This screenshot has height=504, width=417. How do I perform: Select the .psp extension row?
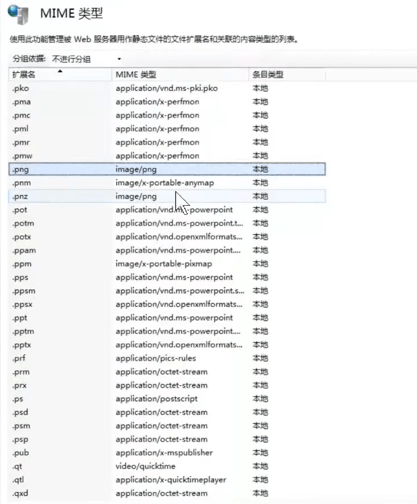click(167, 439)
